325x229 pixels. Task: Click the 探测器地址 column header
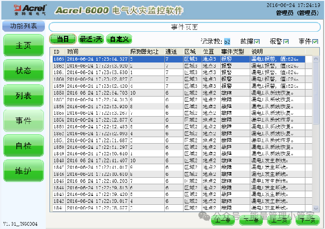coord(147,52)
